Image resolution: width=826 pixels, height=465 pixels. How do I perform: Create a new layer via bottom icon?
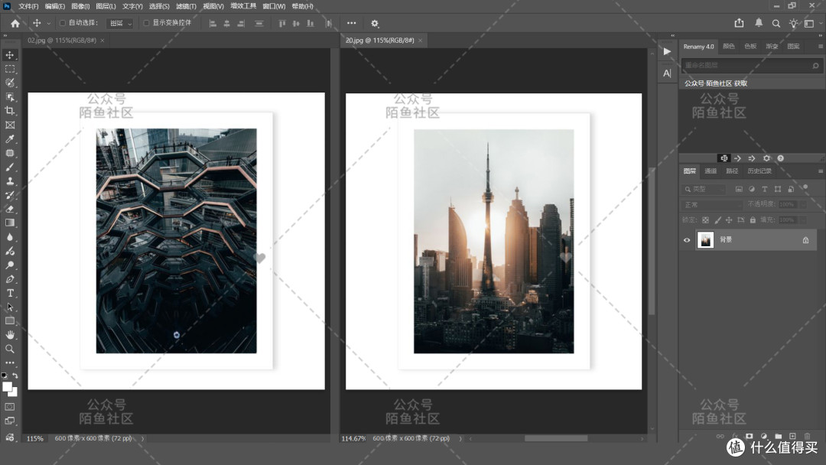click(x=792, y=436)
